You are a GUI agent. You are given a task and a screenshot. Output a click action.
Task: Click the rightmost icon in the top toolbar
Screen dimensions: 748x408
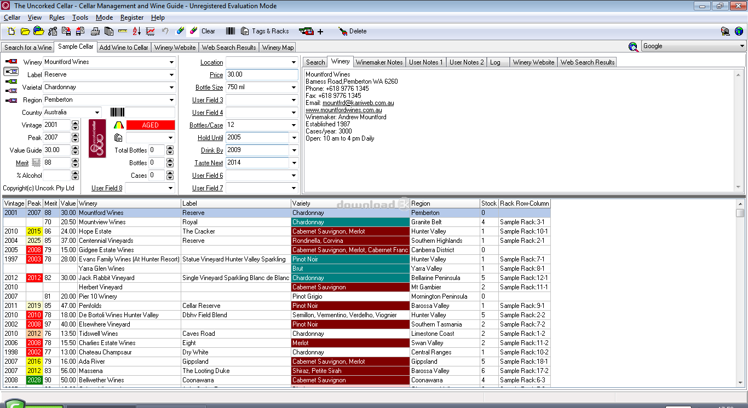point(739,31)
